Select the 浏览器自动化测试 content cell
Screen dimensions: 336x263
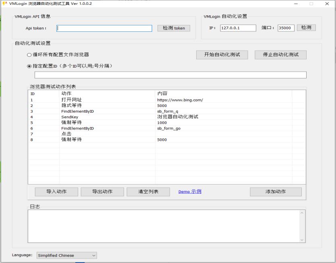coord(178,117)
